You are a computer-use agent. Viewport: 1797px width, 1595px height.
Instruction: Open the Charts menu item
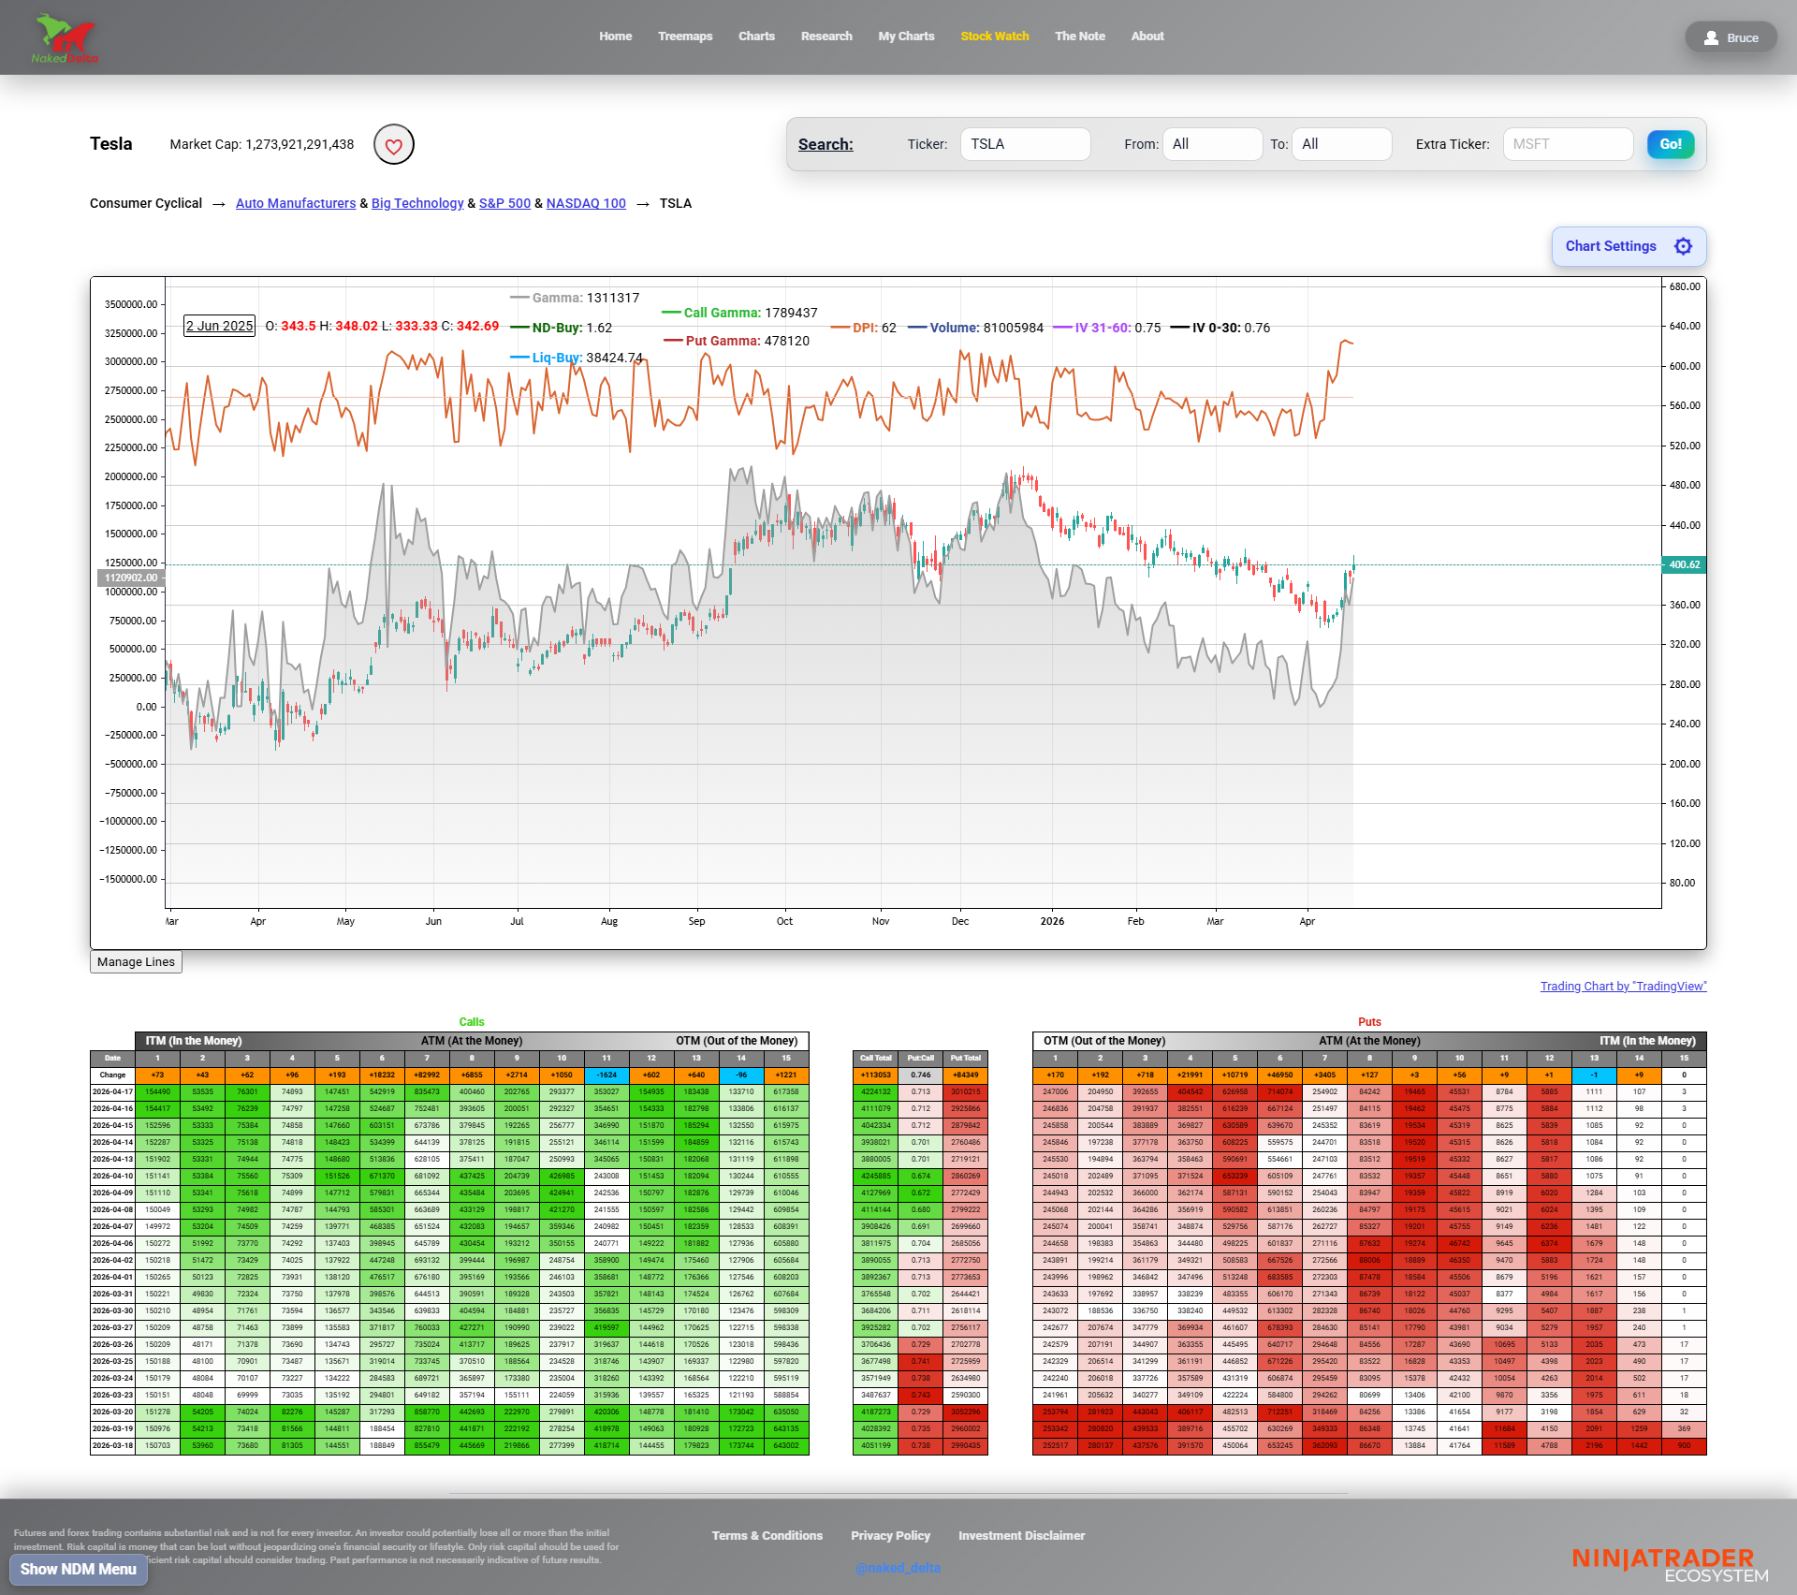pos(756,37)
